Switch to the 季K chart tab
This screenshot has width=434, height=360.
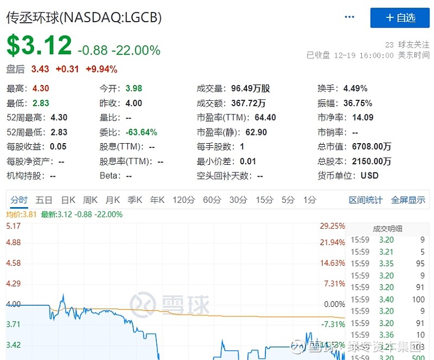click(135, 200)
